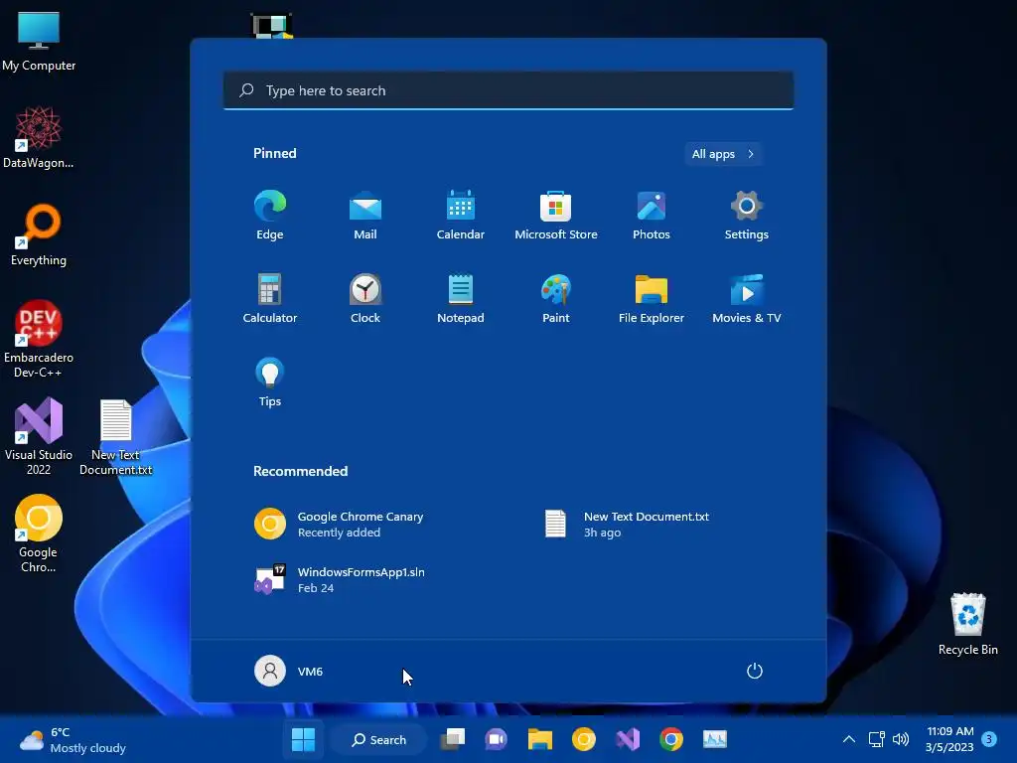Open Edge from pinned apps
Viewport: 1017px width, 763px height.
(270, 216)
